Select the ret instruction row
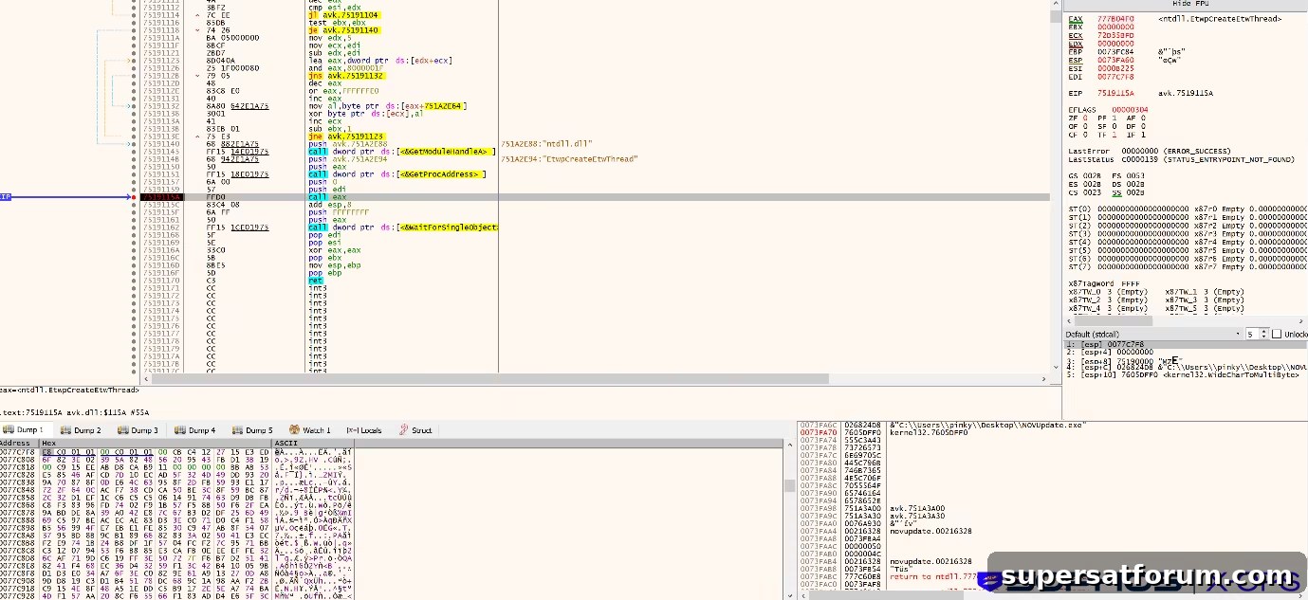 (316, 281)
